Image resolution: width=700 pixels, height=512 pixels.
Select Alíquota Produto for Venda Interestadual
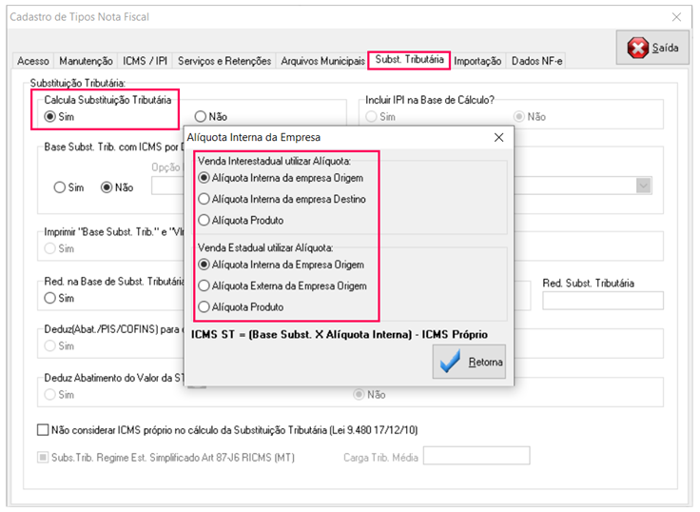click(204, 220)
